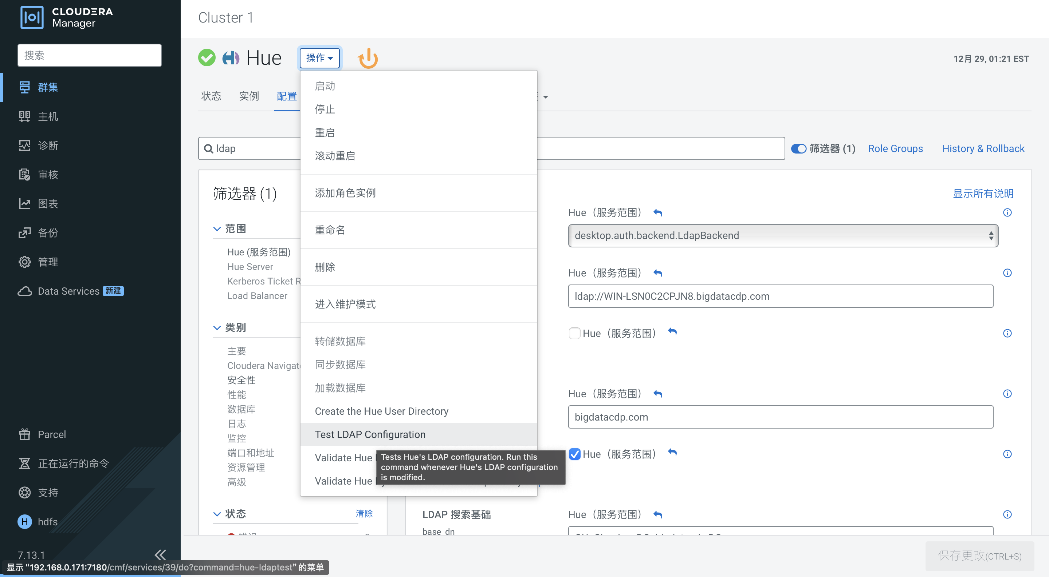This screenshot has height=577, width=1049.
Task: Click the 主机 hosts sidebar icon
Action: [24, 116]
